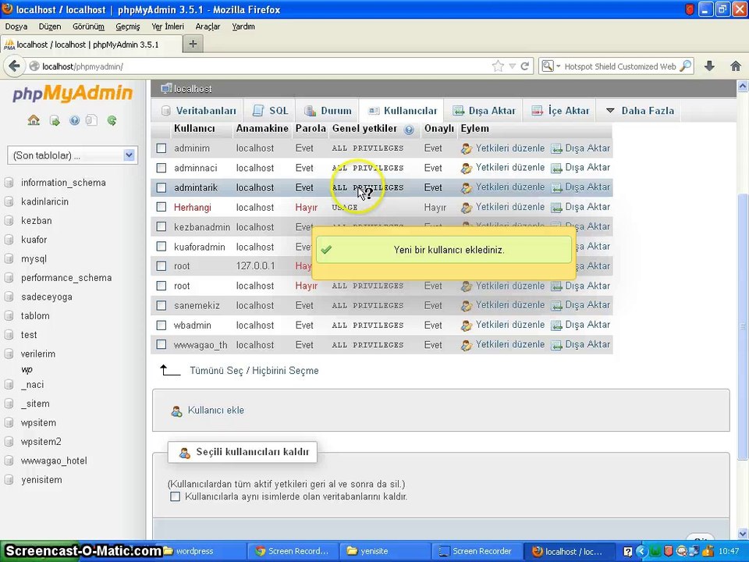Click the log out icon in sidebar
749x562 pixels.
click(x=55, y=121)
